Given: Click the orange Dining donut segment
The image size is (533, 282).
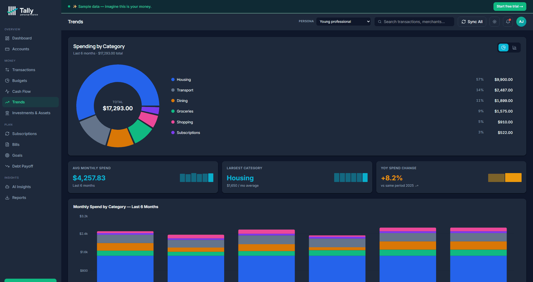Looking at the screenshot, I should [x=120, y=138].
